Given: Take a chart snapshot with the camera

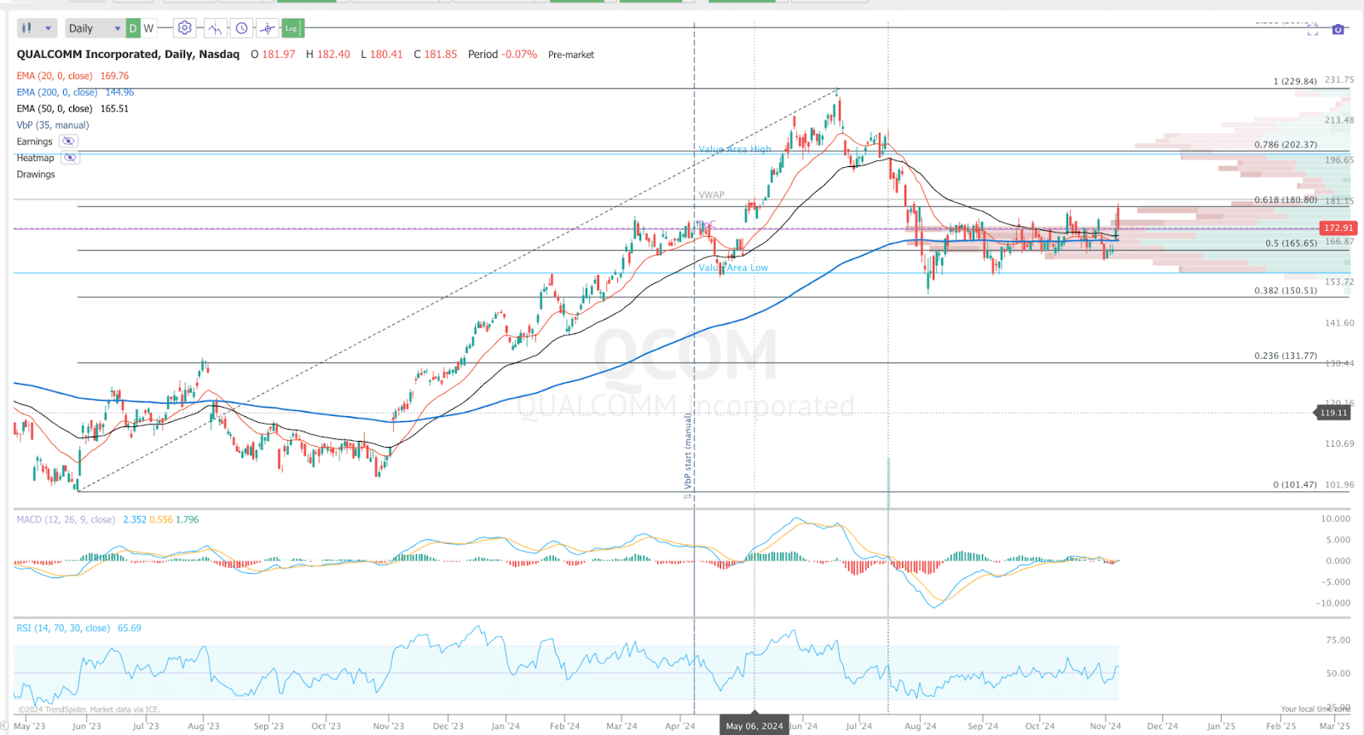Looking at the screenshot, I should pos(1338,30).
